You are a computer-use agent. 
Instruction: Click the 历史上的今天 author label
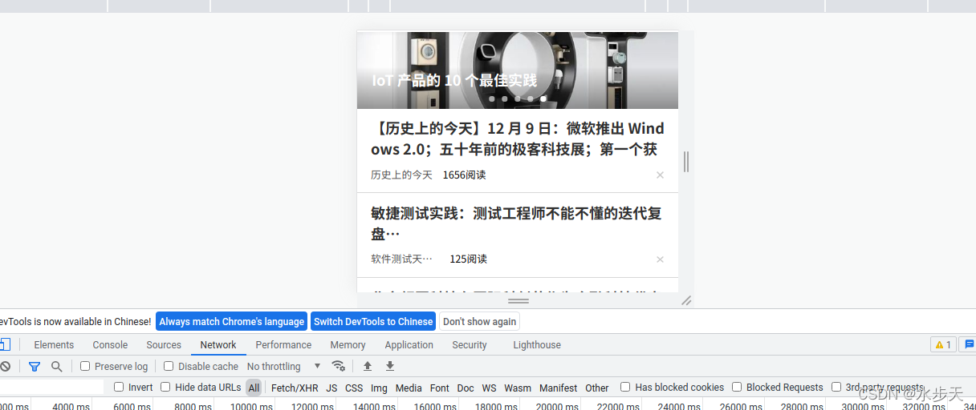401,175
